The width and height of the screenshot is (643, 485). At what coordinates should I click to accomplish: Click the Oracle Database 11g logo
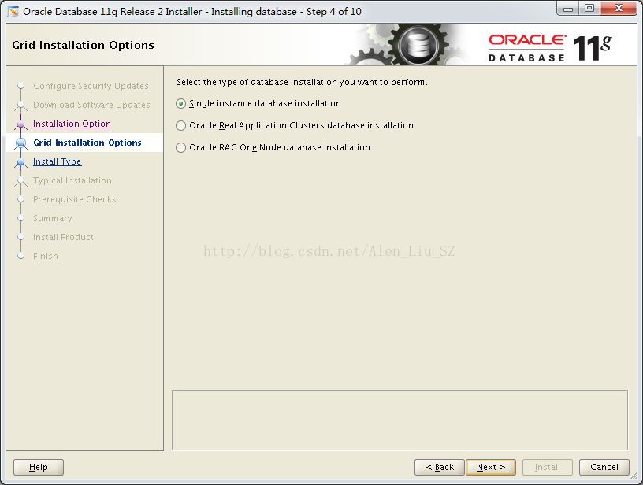tap(549, 48)
